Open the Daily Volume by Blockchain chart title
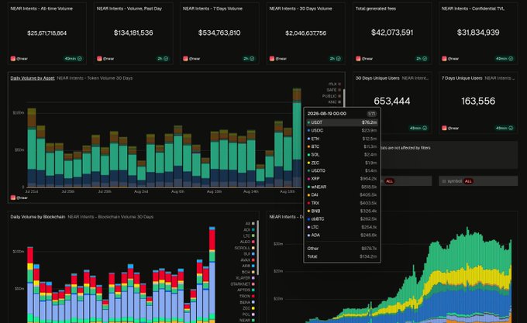527x323 pixels. tap(38, 217)
